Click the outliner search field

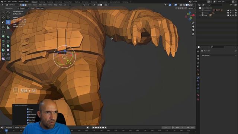(216, 5)
